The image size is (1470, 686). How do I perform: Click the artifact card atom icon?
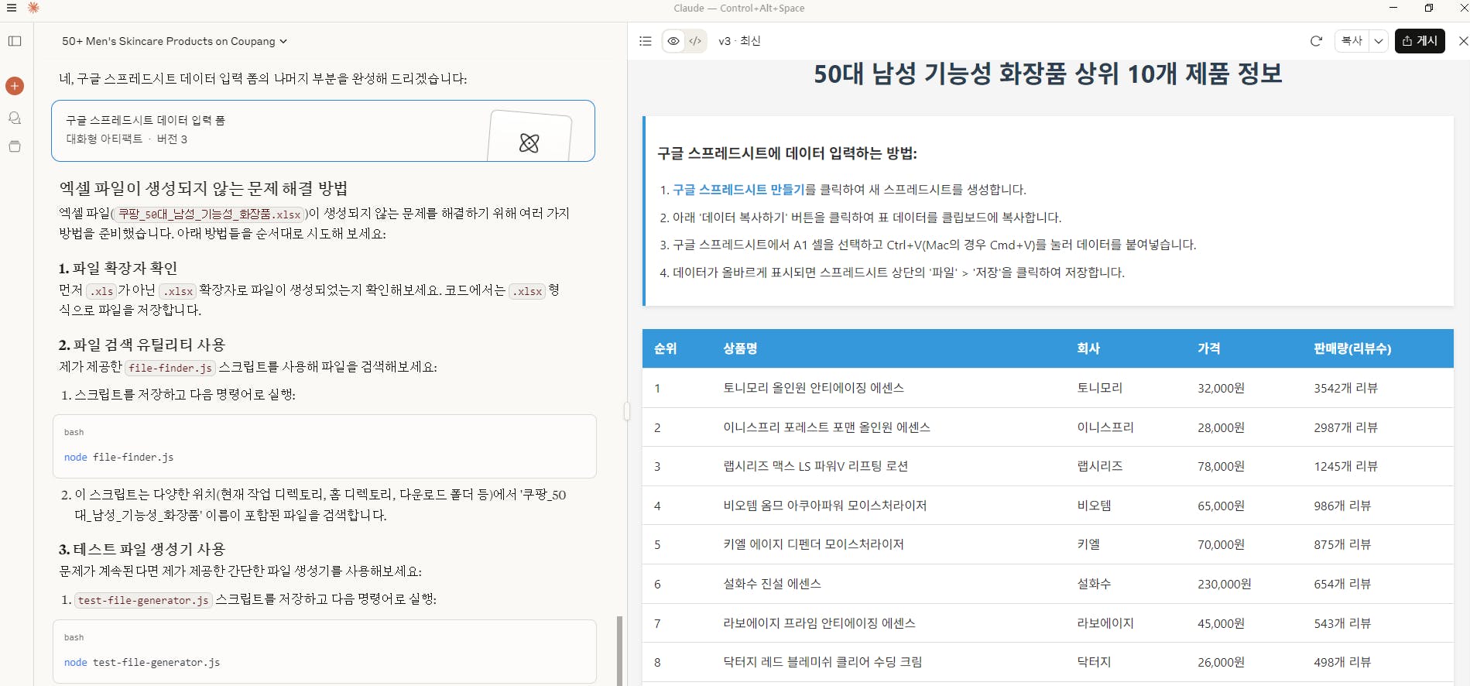[529, 142]
